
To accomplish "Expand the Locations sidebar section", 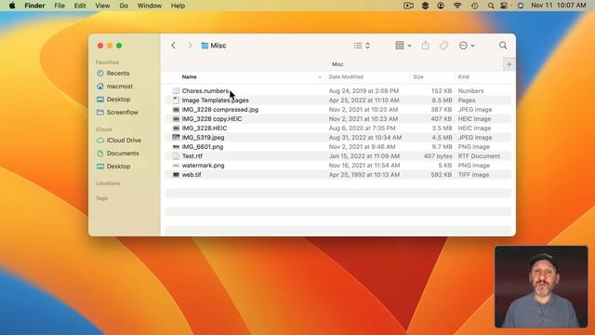I will pyautogui.click(x=108, y=183).
